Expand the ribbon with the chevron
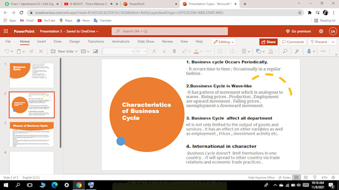Viewport: 339px width, 190px height. (x=336, y=55)
